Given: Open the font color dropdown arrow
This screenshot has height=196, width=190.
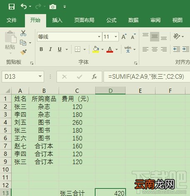Looking at the screenshot, I should pyautogui.click(x=117, y=49).
